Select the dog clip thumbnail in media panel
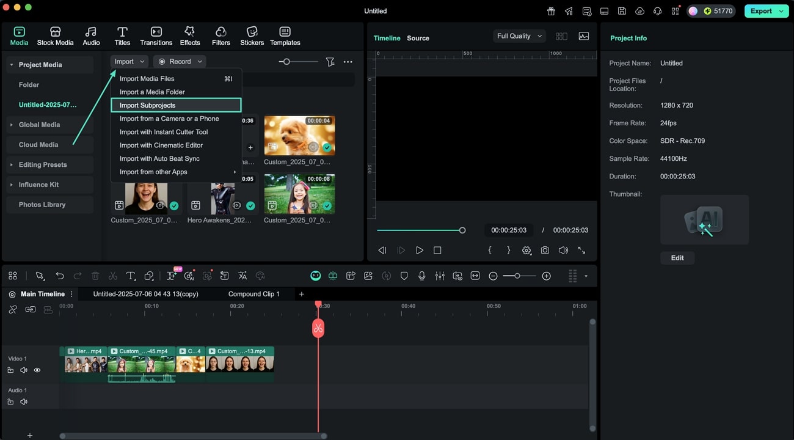Viewport: 794px width, 440px height. coord(299,135)
